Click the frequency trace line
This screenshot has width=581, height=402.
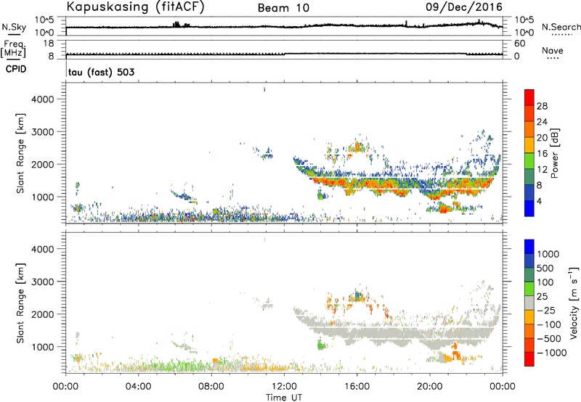[x=284, y=54]
